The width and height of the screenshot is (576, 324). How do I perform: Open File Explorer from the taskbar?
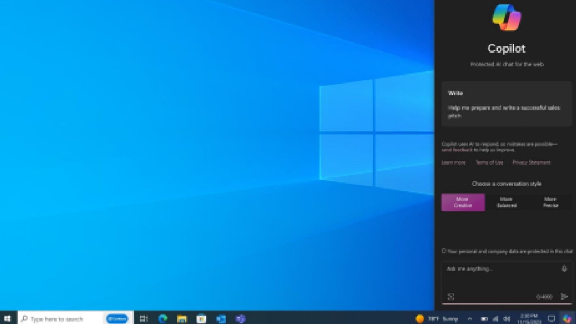pyautogui.click(x=182, y=319)
